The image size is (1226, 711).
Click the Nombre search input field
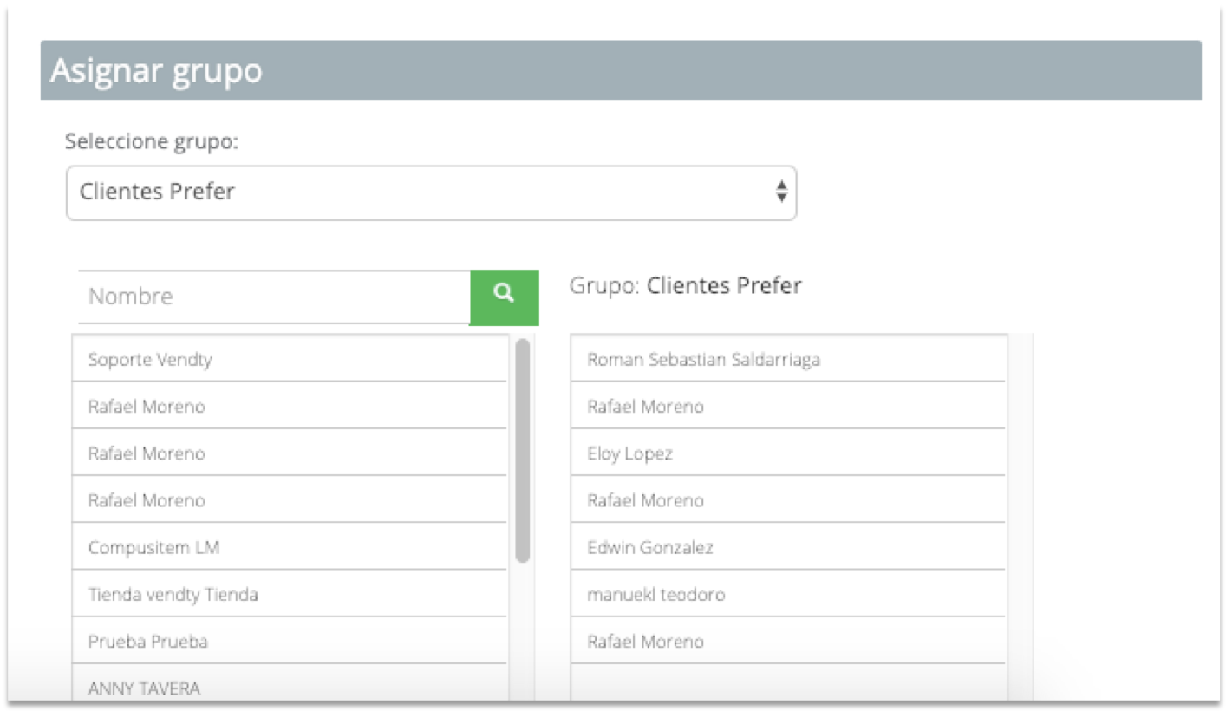[x=274, y=297]
